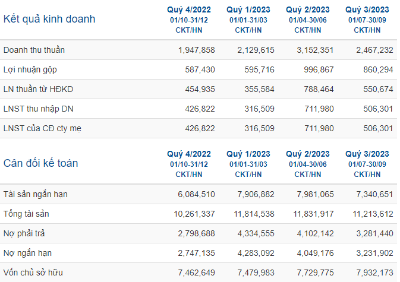Open the Kết quả kinh doanh section heading

[49, 19]
